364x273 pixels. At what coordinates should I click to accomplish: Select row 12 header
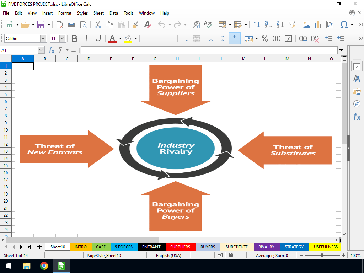(6, 144)
